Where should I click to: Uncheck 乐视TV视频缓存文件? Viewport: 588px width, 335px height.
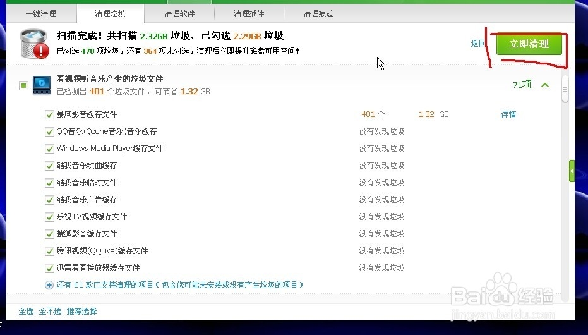49,217
